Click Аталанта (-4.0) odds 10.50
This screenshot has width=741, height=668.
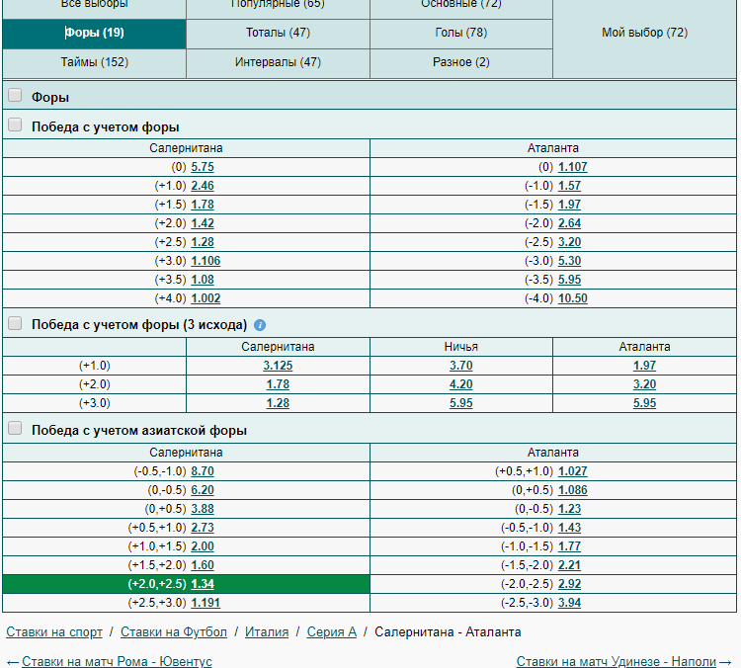pos(572,298)
